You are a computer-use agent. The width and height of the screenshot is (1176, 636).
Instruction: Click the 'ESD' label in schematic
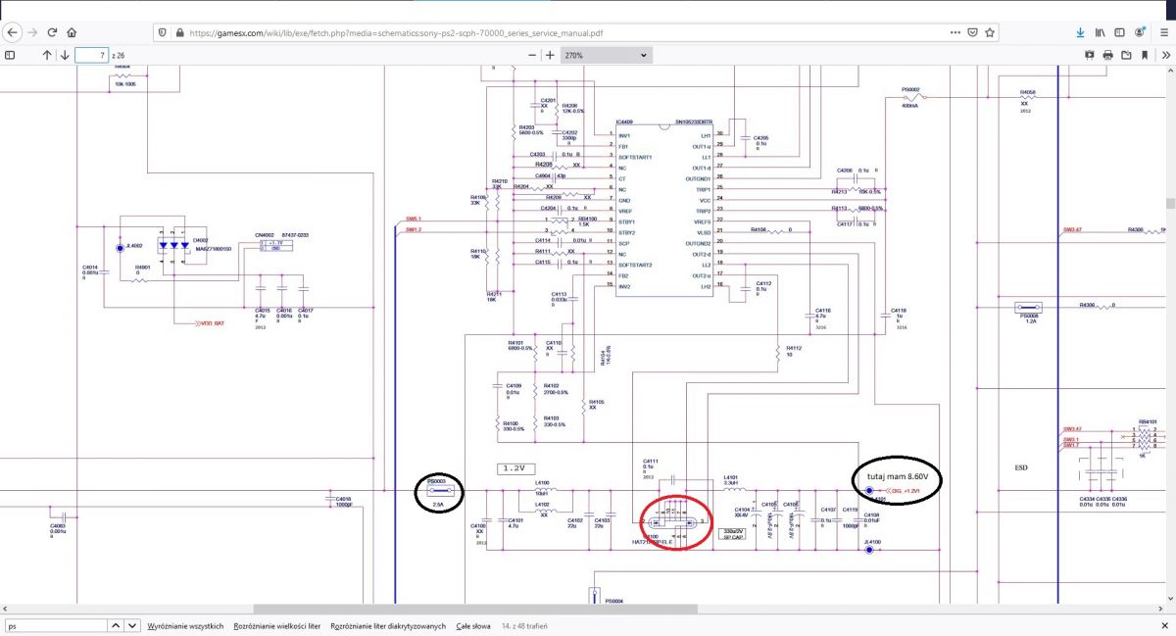pos(1021,466)
